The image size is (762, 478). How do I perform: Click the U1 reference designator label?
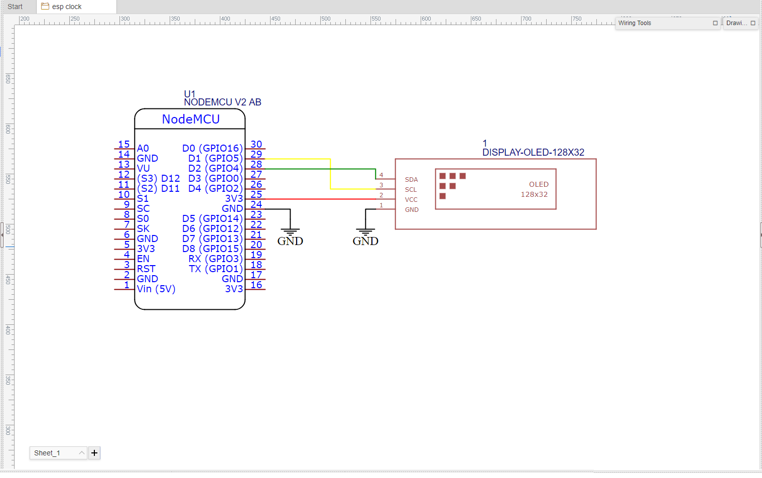(x=189, y=93)
